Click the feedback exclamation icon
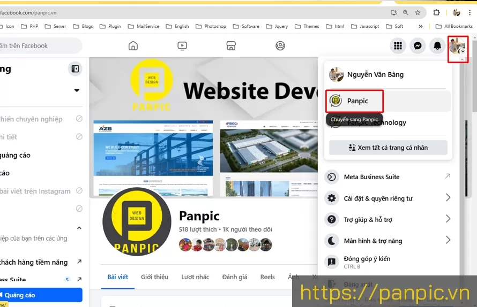 coord(332,262)
